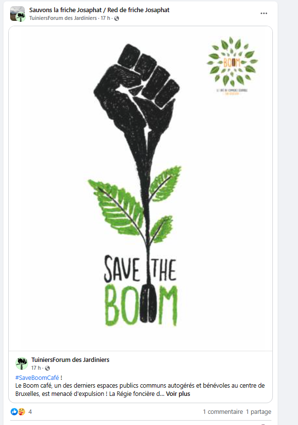The height and width of the screenshot is (425, 298).
Task: Click the Boom leaf logo in the image
Action: 232,65
